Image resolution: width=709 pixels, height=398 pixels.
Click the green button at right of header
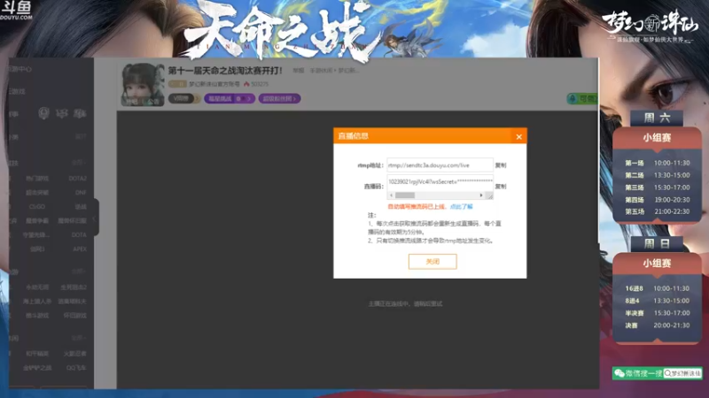pyautogui.click(x=582, y=98)
